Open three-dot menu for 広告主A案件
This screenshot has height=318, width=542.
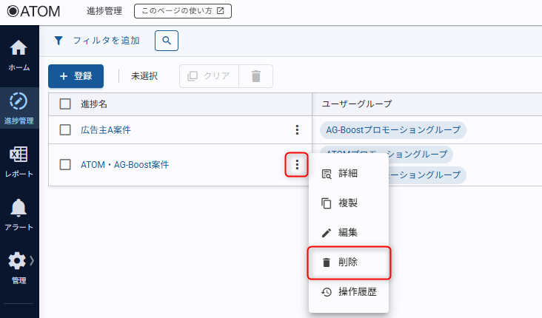pos(297,130)
